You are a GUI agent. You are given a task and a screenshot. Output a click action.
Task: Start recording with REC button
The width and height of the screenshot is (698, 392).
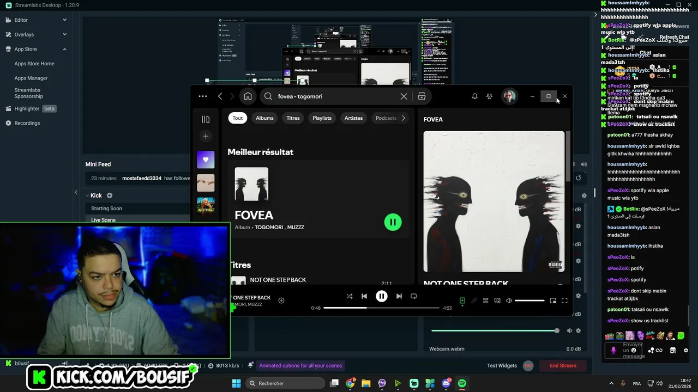[528, 366]
